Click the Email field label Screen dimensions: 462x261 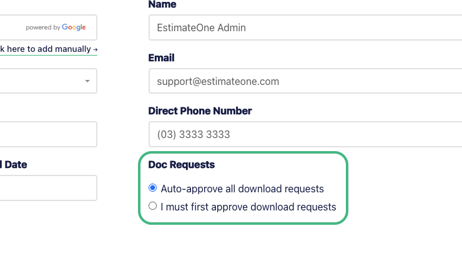162,57
